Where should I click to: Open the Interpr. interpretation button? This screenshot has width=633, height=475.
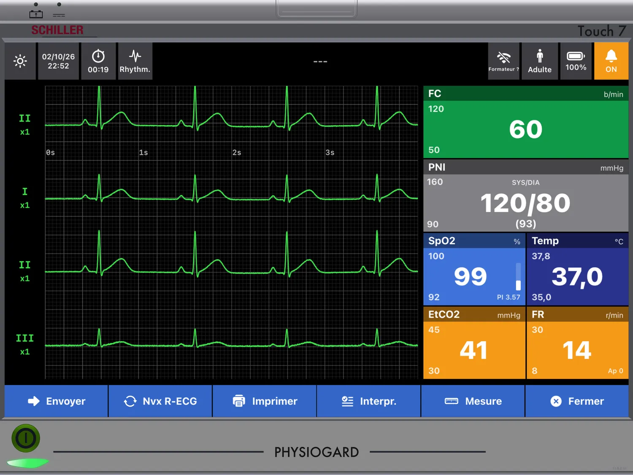[369, 401]
